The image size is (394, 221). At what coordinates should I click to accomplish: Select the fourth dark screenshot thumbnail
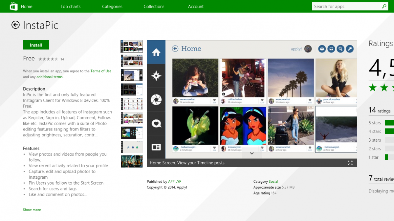pyautogui.click(x=132, y=90)
